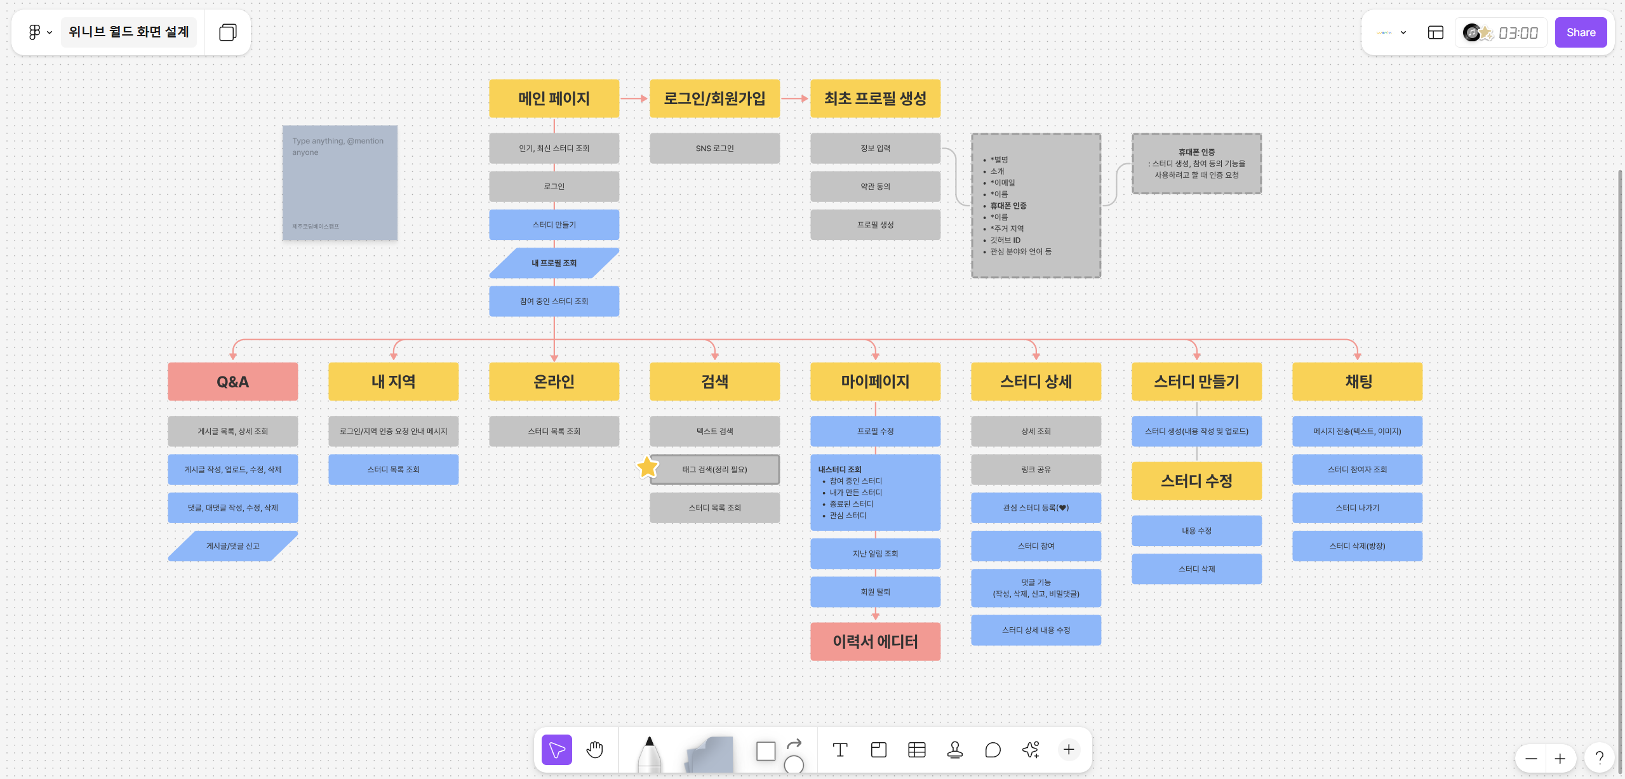Zoom out with minus button
The width and height of the screenshot is (1625, 779).
1531,759
